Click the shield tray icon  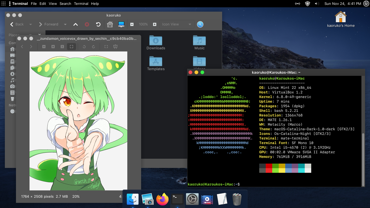[x=307, y=4]
